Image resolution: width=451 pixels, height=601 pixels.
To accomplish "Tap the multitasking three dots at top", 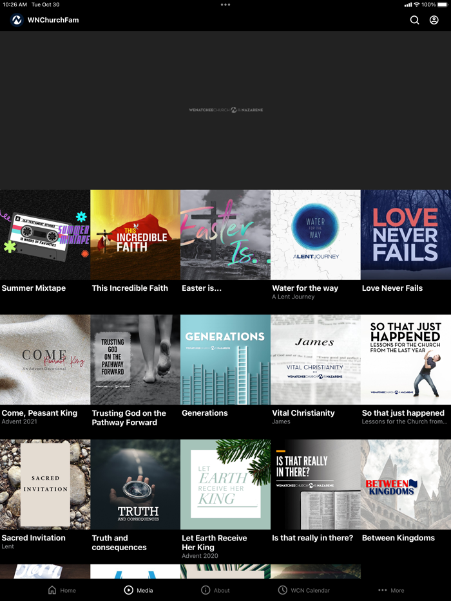I will coord(225,5).
